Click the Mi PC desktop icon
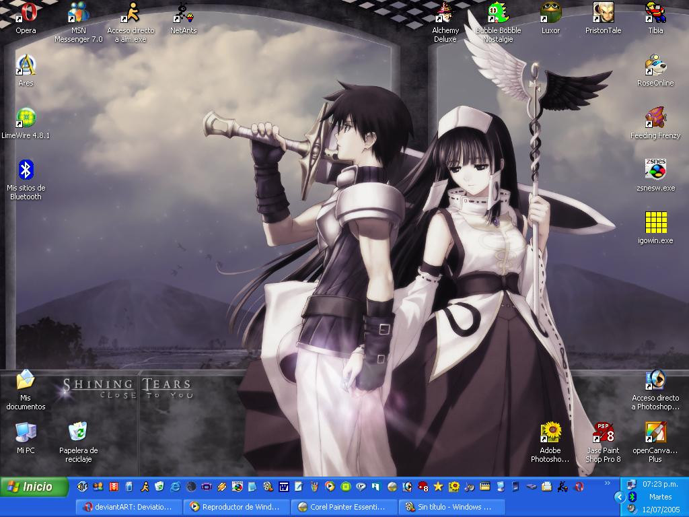This screenshot has width=689, height=517. click(26, 438)
